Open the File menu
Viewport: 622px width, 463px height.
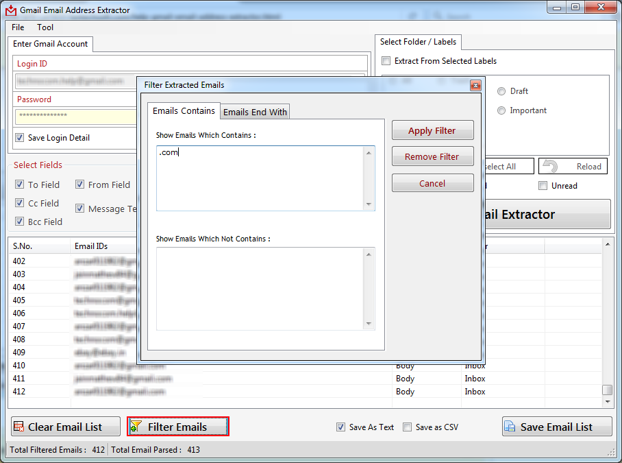[18, 27]
